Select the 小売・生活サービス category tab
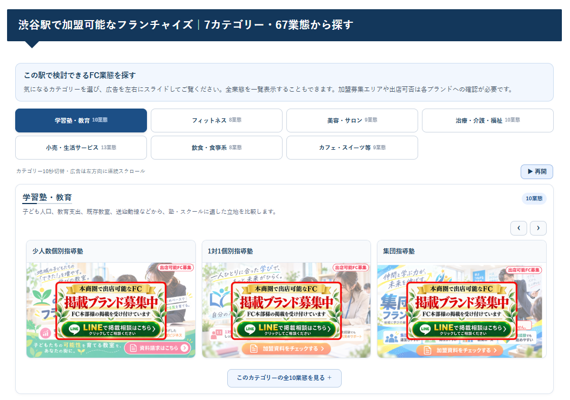570x400 pixels. tap(81, 148)
